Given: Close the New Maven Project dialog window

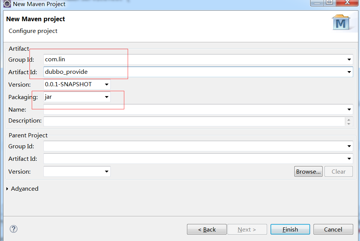Looking at the screenshot, I should 348,3.
